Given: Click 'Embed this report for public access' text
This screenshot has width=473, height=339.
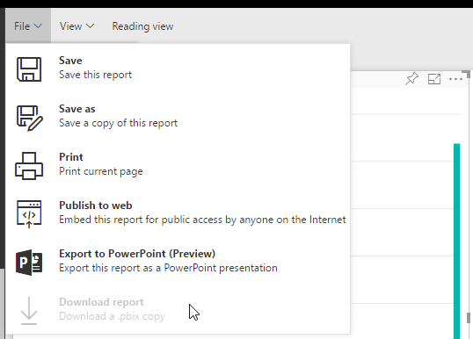Looking at the screenshot, I should pyautogui.click(x=202, y=220).
